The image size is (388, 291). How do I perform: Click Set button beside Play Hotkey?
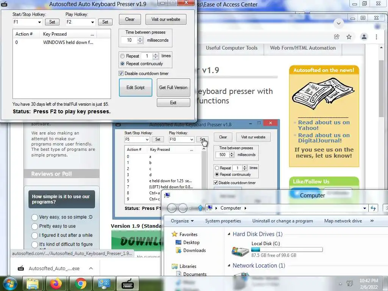tap(105, 22)
